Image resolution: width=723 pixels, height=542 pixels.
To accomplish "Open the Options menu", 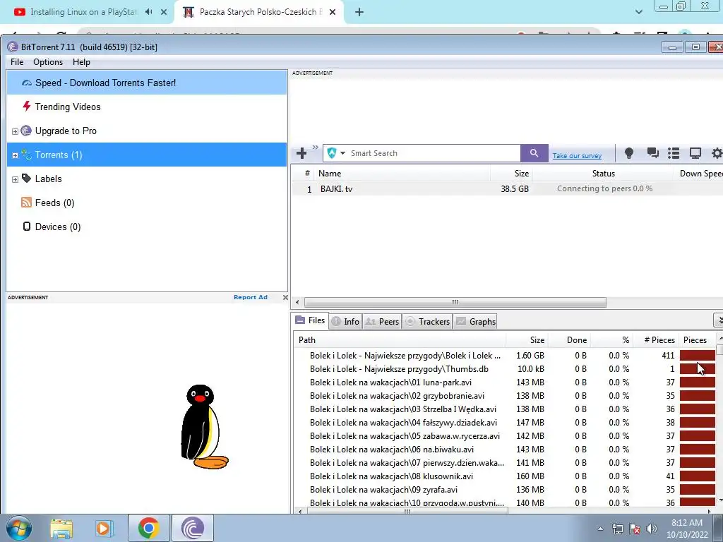I will pyautogui.click(x=48, y=62).
